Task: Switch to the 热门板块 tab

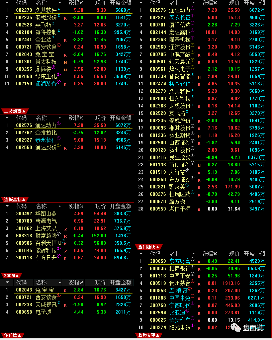Action: [x=149, y=247]
